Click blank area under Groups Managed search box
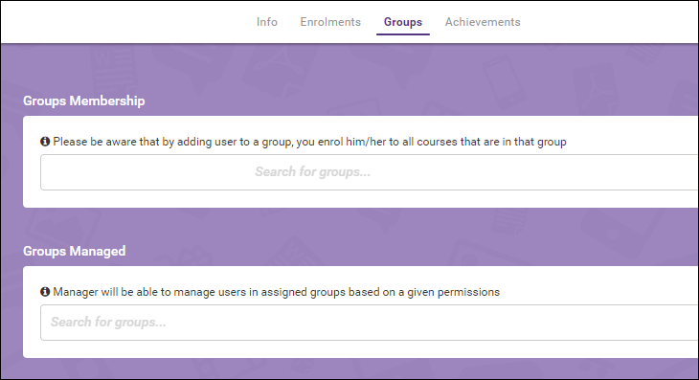This screenshot has width=699, height=380. click(360, 349)
